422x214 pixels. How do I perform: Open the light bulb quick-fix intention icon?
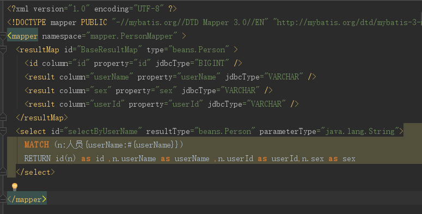click(x=15, y=187)
